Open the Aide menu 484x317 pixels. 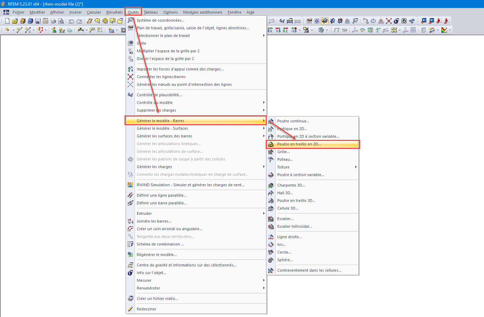(x=250, y=12)
